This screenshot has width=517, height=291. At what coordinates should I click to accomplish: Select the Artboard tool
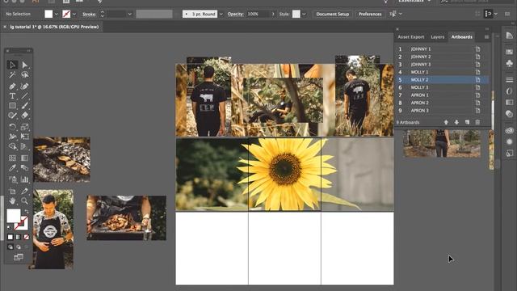(13, 191)
